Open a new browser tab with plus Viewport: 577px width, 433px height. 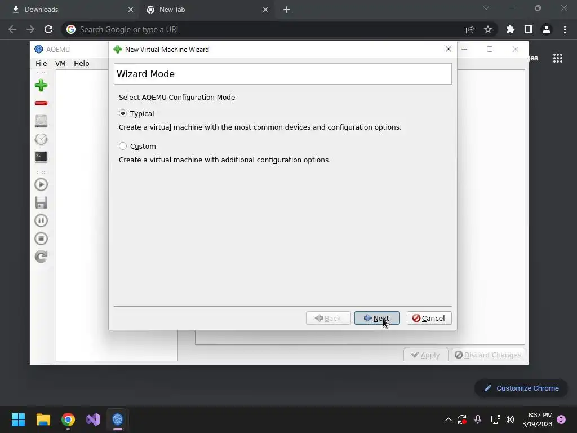(x=287, y=10)
